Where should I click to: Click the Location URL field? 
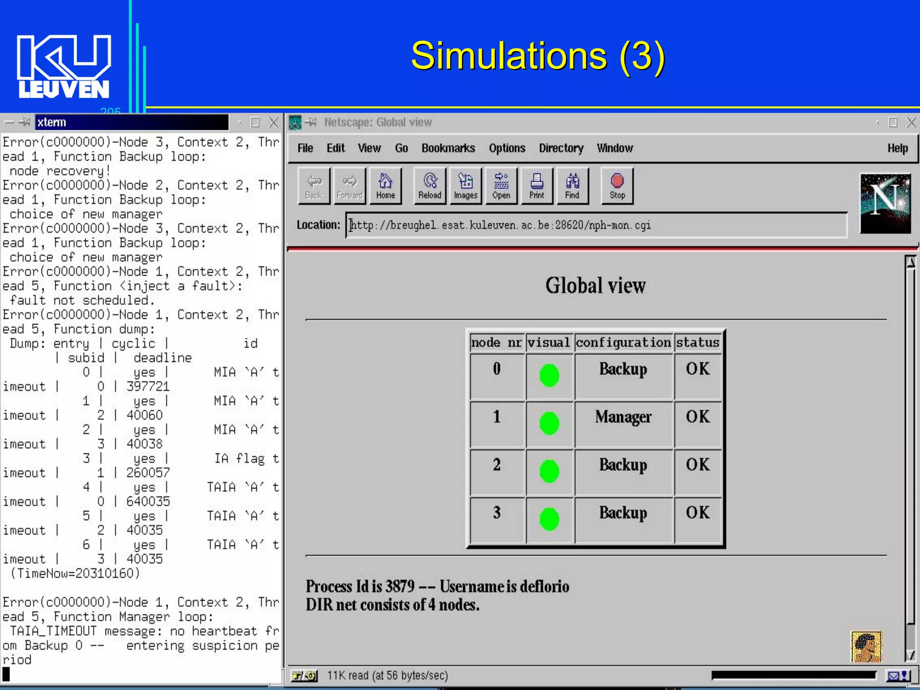tap(597, 225)
